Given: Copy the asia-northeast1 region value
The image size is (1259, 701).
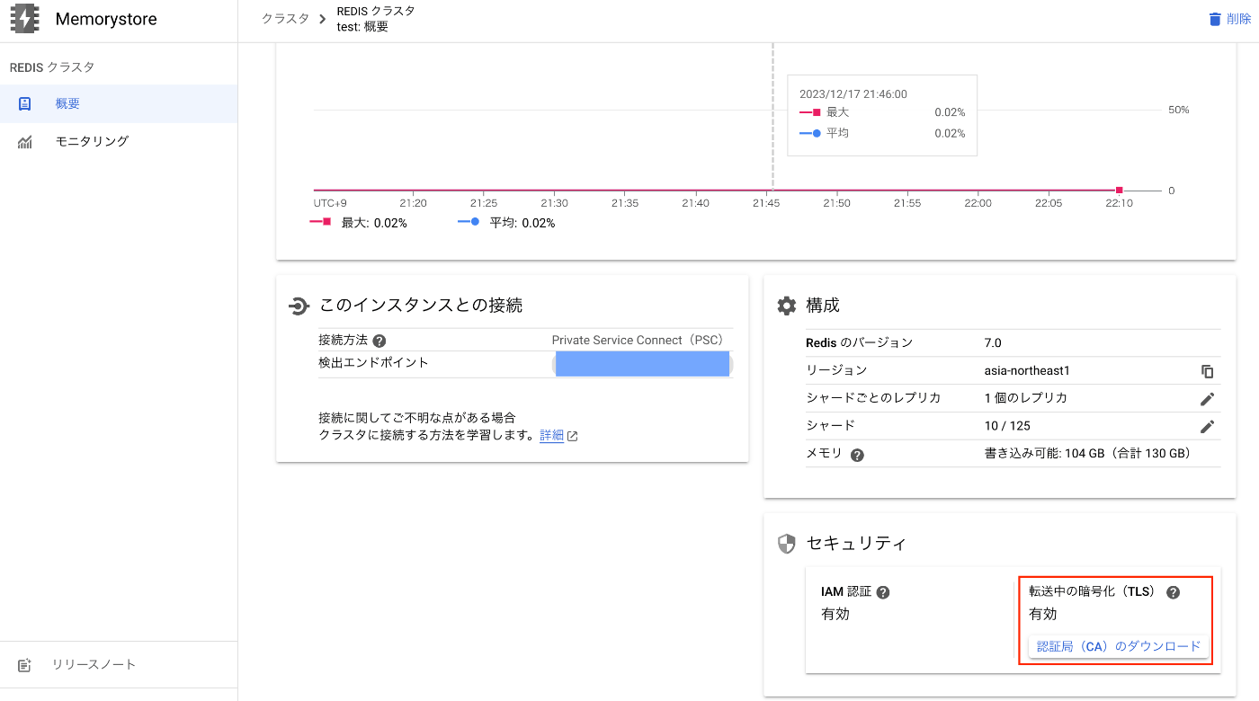Looking at the screenshot, I should 1208,371.
